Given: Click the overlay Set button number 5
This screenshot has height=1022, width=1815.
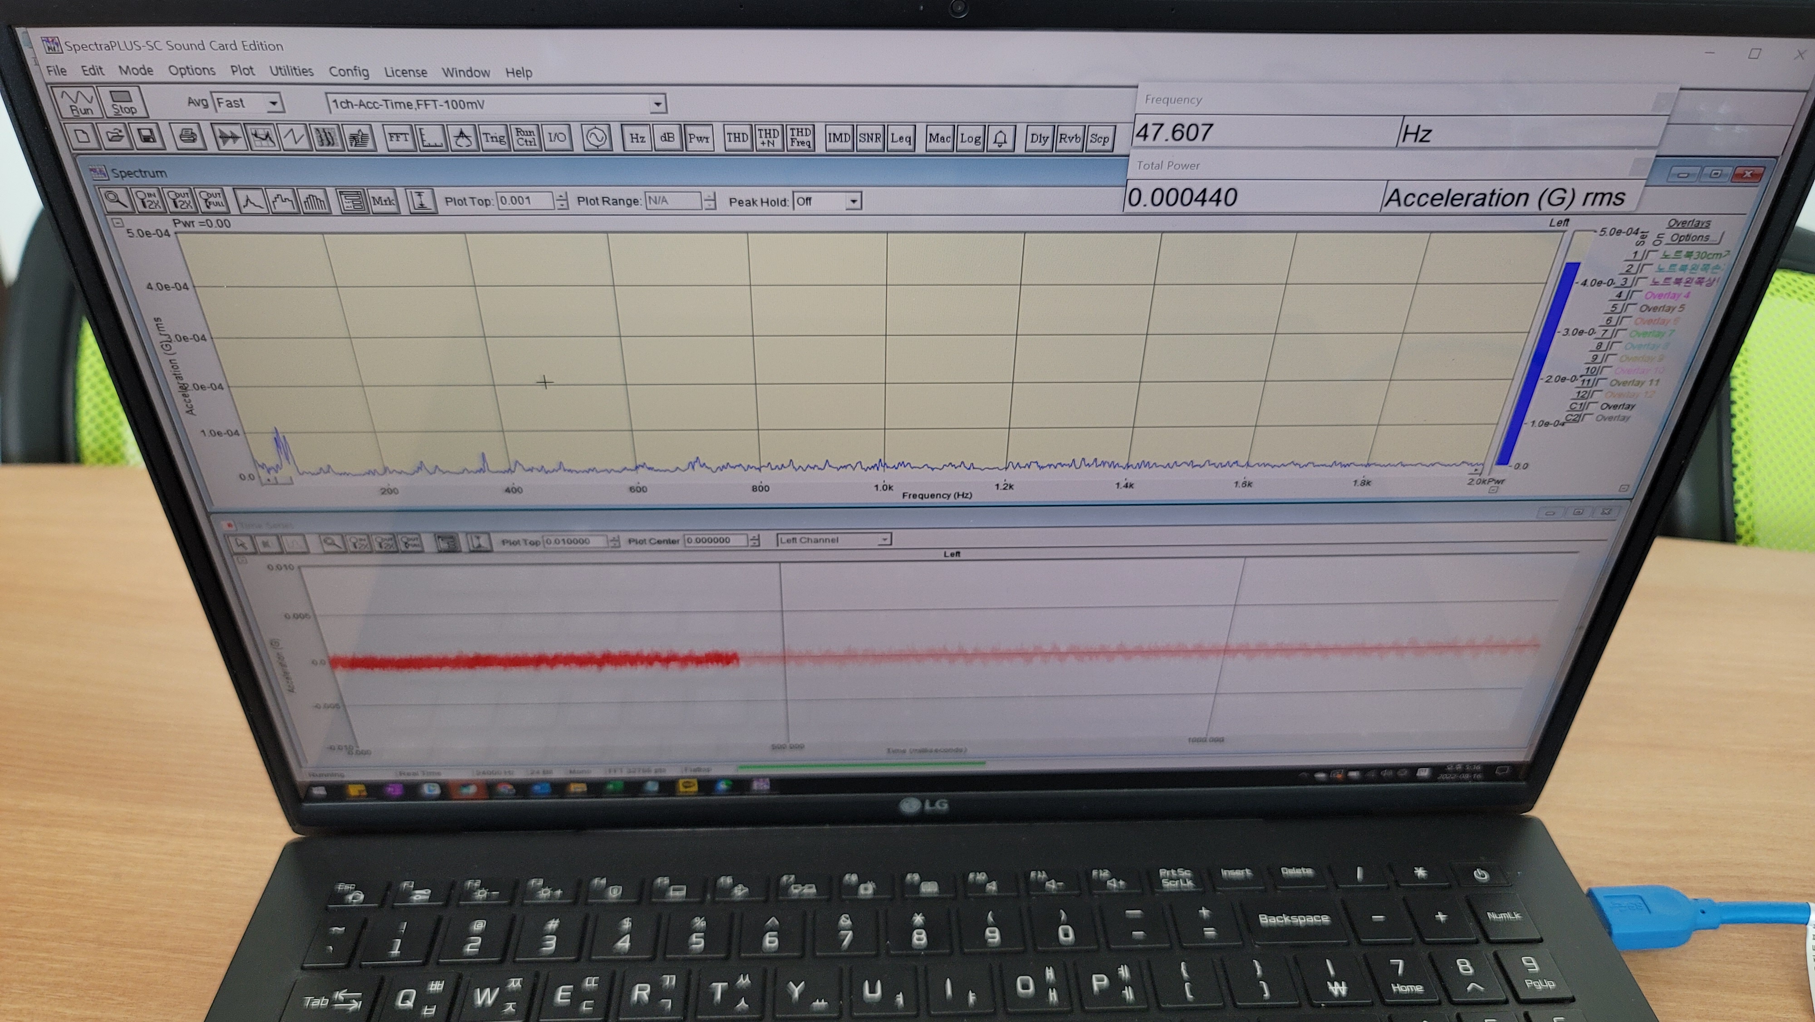Looking at the screenshot, I should [x=1614, y=308].
